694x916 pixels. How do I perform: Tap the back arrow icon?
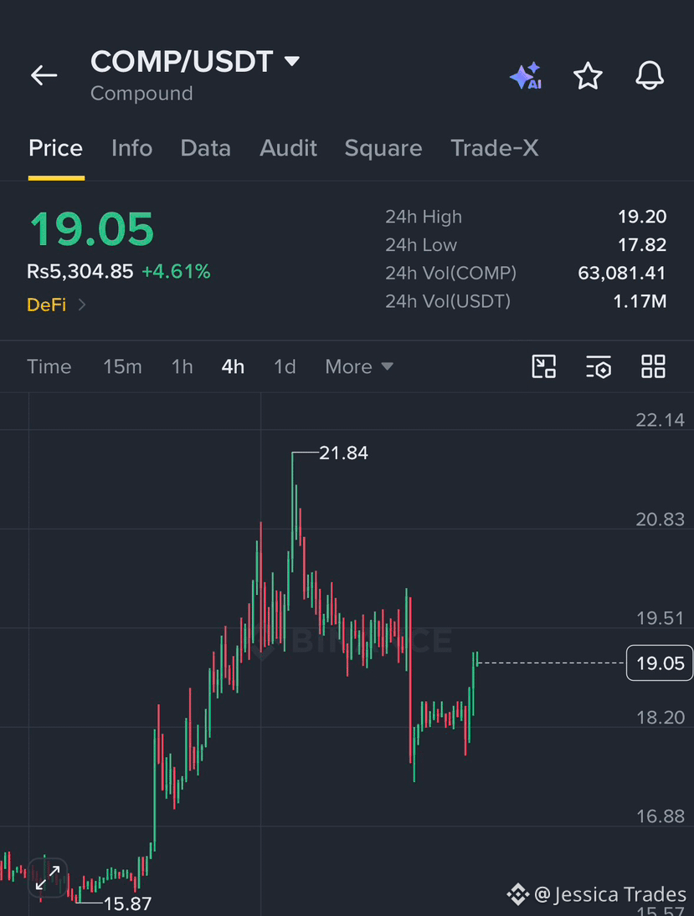pyautogui.click(x=44, y=75)
